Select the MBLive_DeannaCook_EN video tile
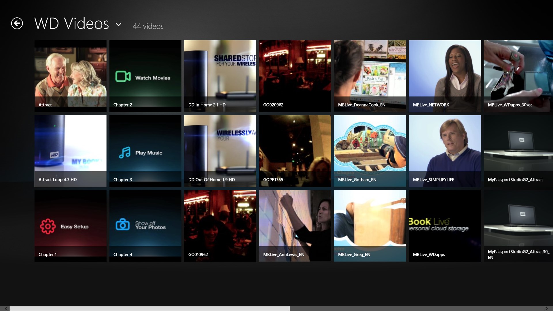The height and width of the screenshot is (311, 553). click(x=370, y=76)
